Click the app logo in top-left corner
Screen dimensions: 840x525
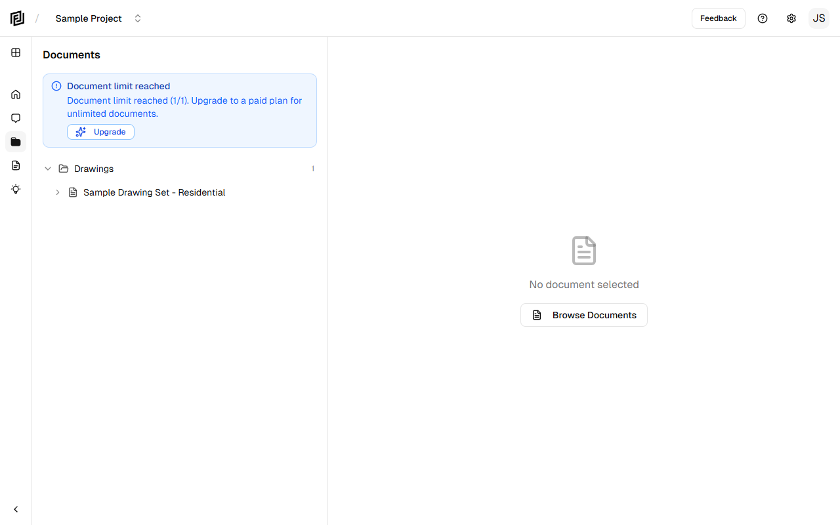pyautogui.click(x=17, y=18)
